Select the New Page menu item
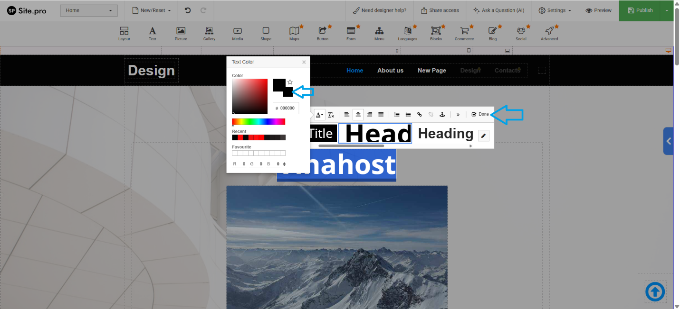680x309 pixels. tap(431, 71)
